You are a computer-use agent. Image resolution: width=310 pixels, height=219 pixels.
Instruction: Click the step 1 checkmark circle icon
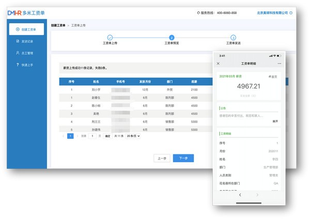(x=110, y=37)
